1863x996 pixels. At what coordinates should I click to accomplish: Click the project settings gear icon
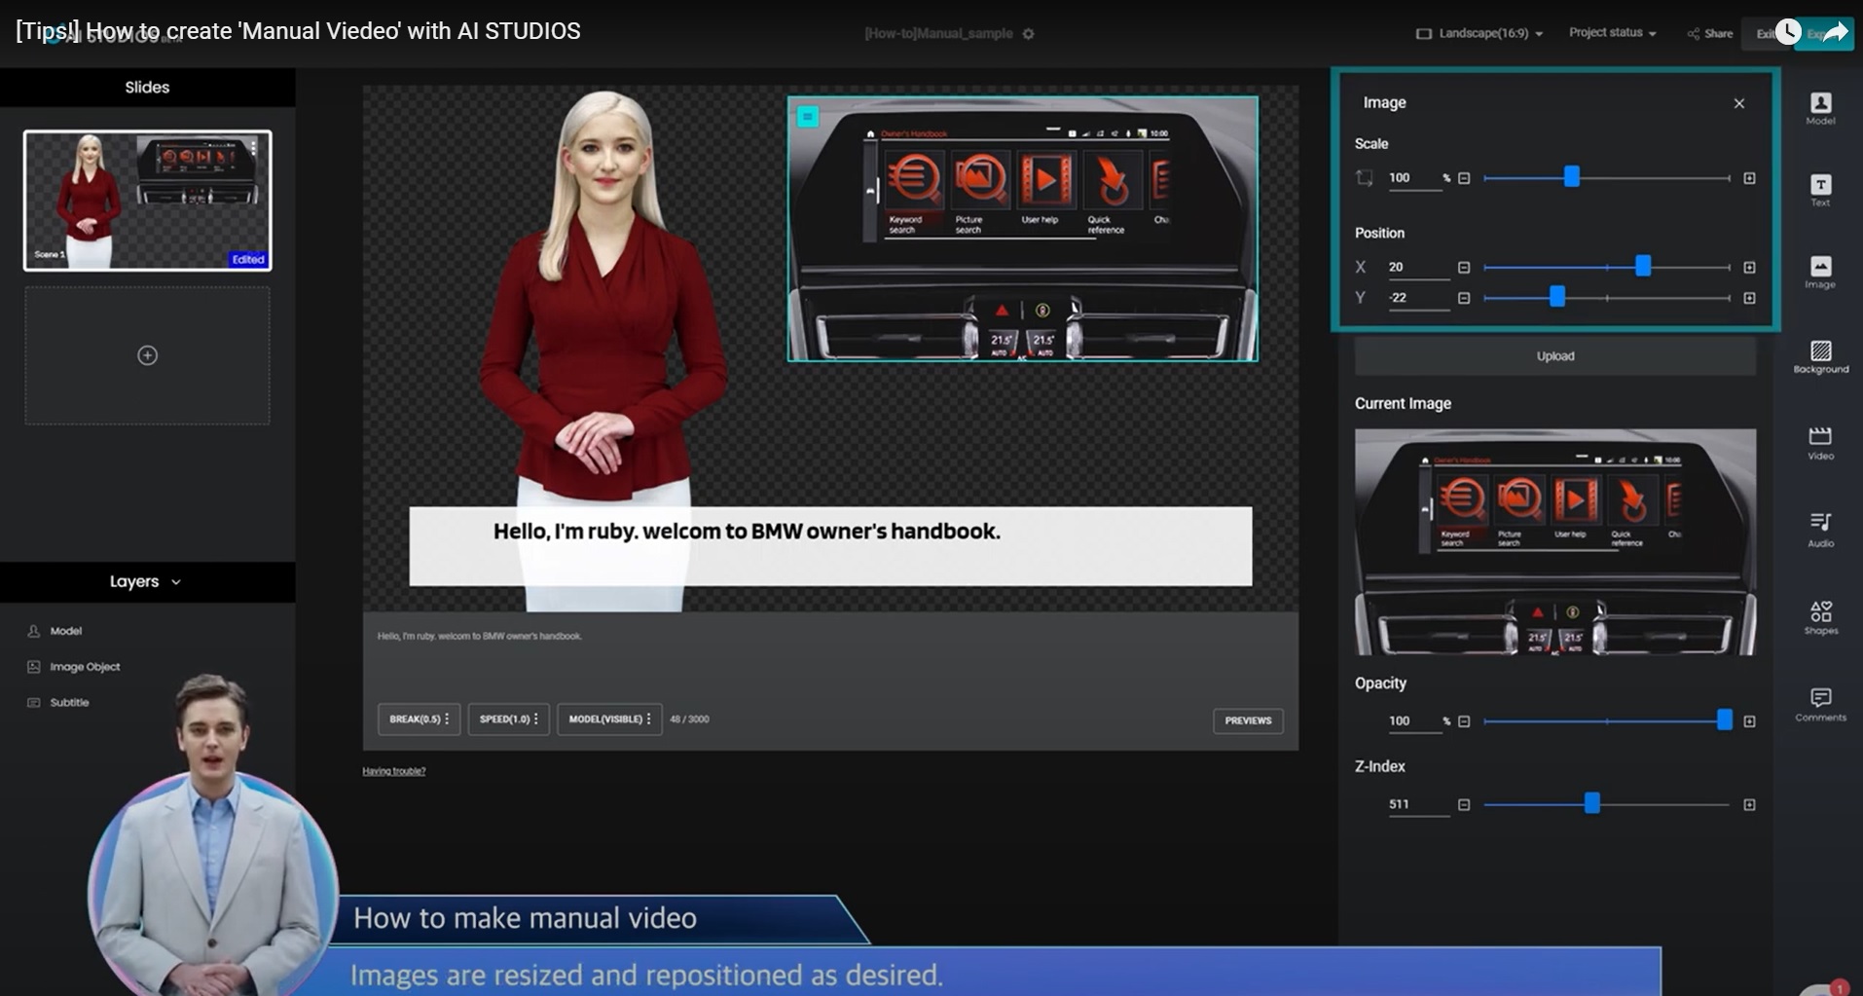[x=1029, y=34]
